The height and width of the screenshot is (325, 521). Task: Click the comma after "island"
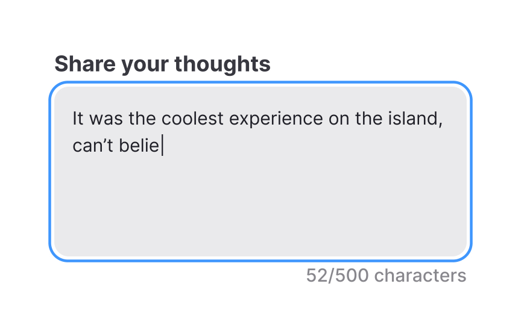440,122
